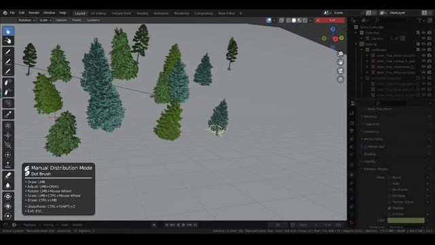This screenshot has height=245, width=435.
Task: Collapse the Collection tree node
Action: click(356, 33)
